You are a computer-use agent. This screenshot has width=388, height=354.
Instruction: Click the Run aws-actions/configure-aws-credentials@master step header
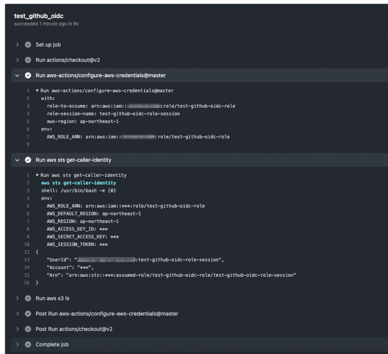click(101, 75)
